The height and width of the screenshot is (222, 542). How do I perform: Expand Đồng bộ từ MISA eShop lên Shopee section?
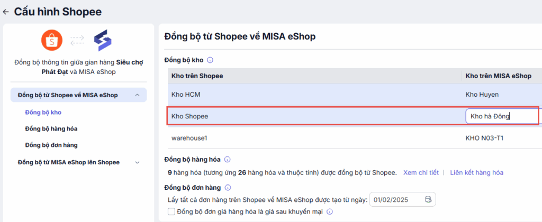point(138,162)
